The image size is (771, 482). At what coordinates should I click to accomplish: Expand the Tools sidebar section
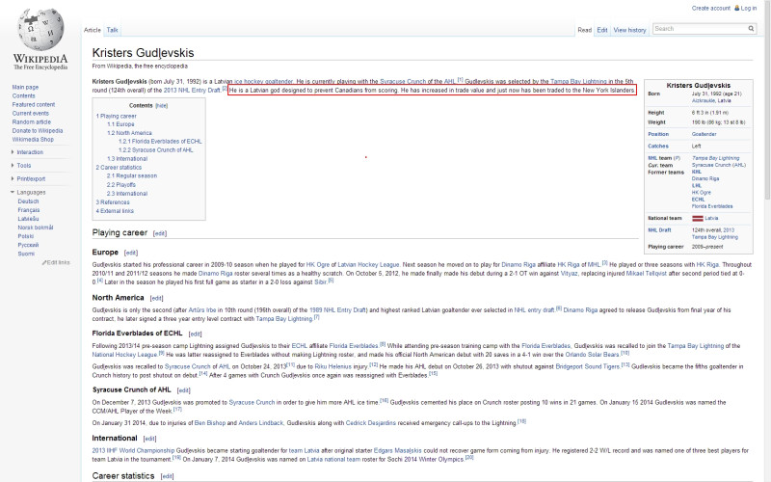[21, 166]
